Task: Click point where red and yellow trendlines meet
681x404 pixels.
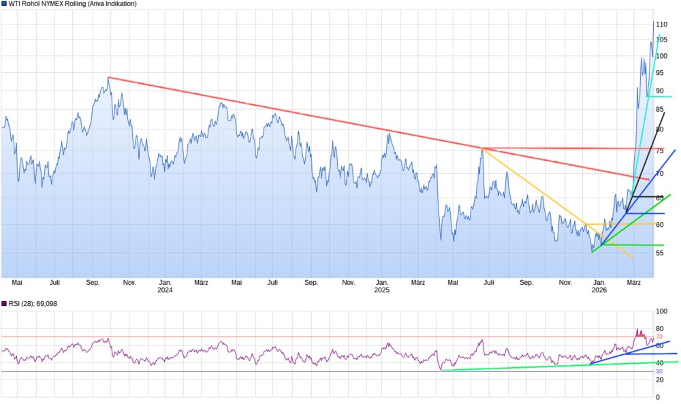Action: pos(482,149)
